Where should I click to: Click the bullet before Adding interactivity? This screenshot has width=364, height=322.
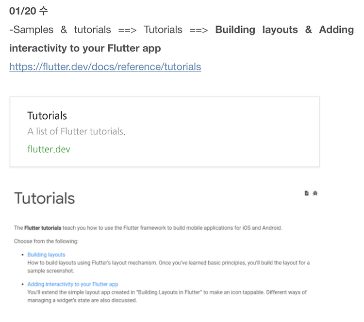coord(22,284)
